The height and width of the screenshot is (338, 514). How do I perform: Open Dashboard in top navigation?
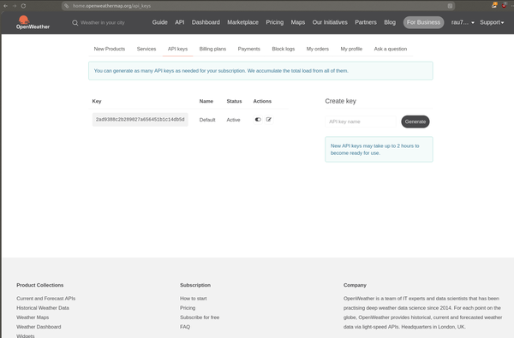coord(206,22)
